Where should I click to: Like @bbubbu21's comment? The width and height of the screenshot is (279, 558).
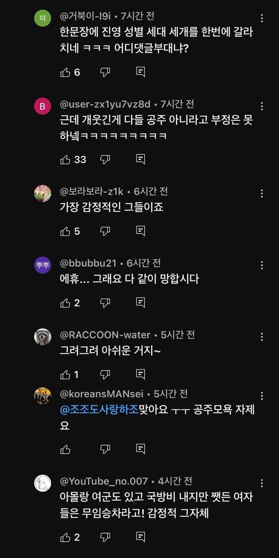coord(65,303)
